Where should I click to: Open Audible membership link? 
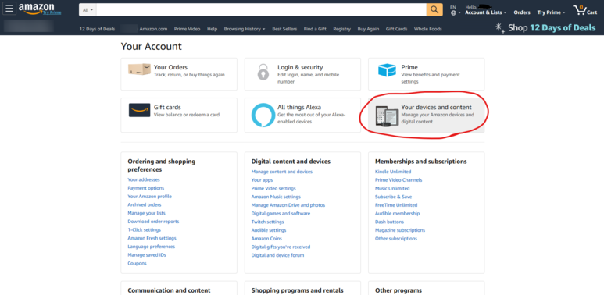(398, 214)
